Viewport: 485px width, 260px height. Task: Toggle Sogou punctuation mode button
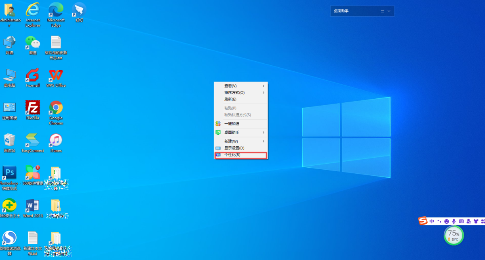[439, 221]
